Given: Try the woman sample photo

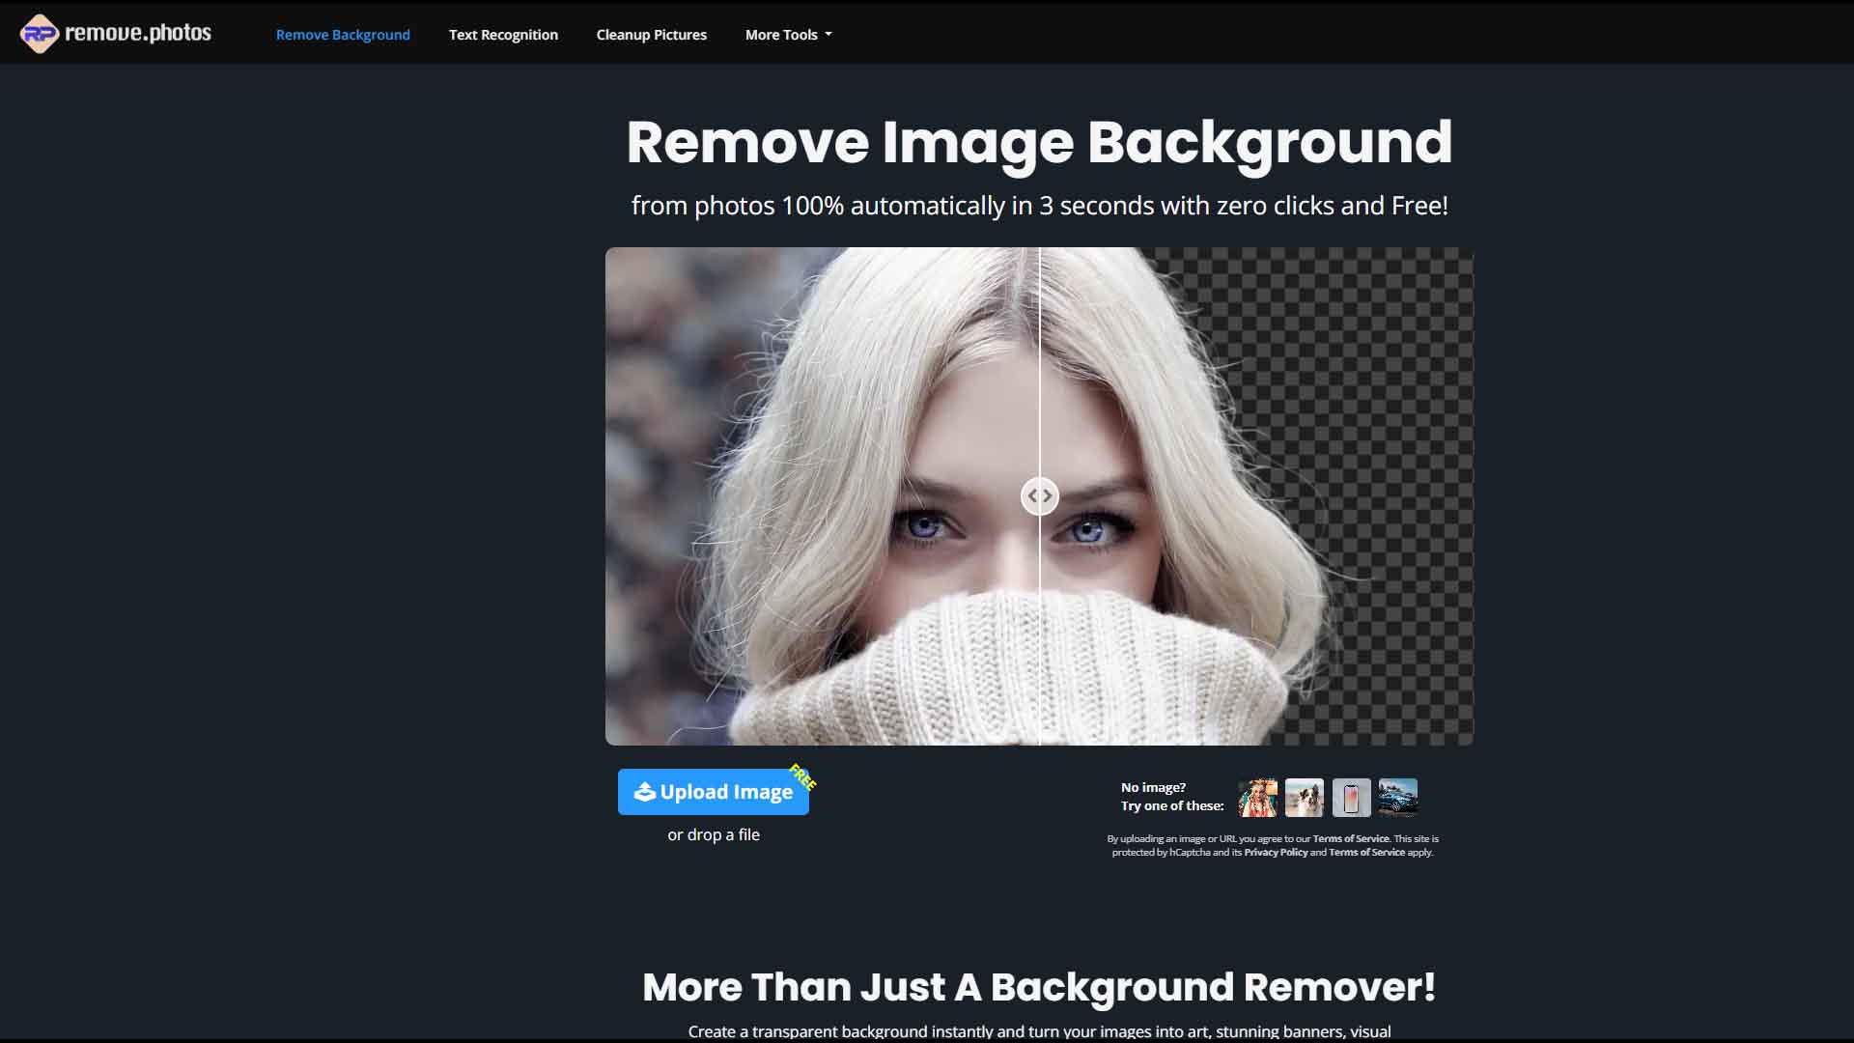Looking at the screenshot, I should click(1257, 798).
